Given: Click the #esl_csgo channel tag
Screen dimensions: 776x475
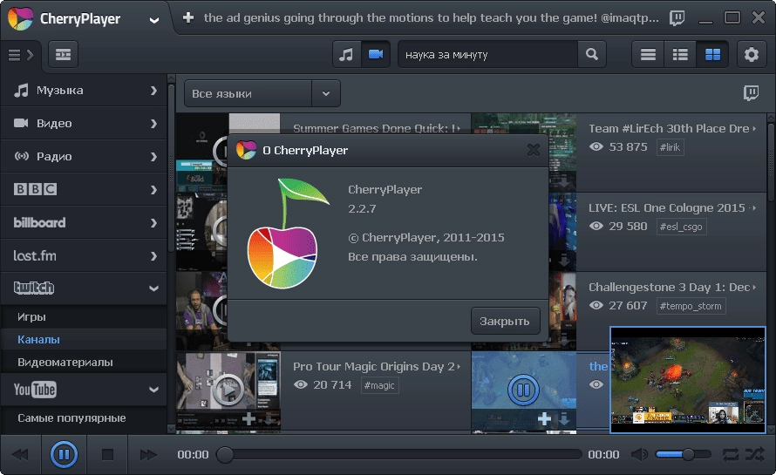Looking at the screenshot, I should tap(681, 227).
